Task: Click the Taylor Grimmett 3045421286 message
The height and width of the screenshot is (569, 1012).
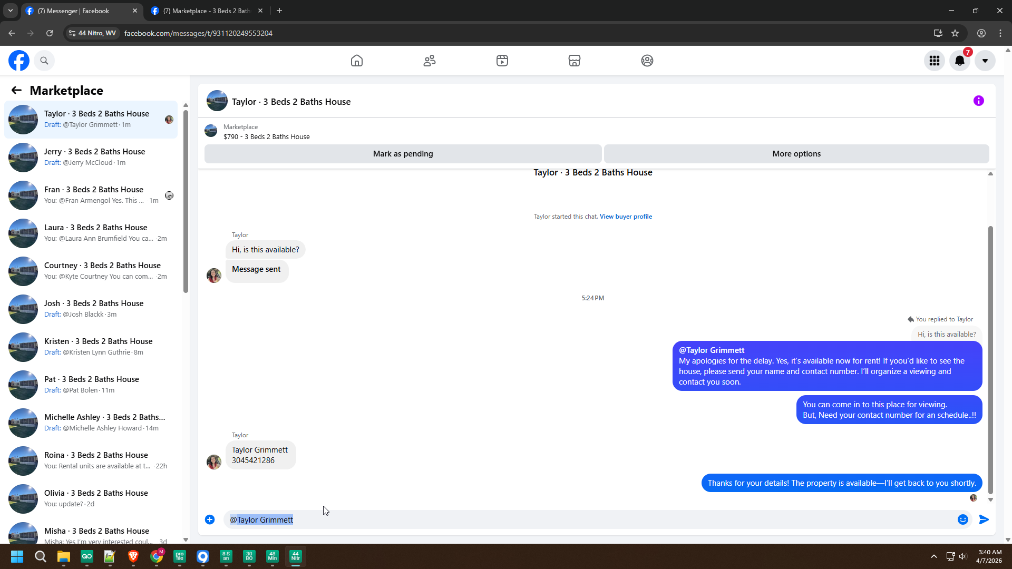Action: (261, 455)
